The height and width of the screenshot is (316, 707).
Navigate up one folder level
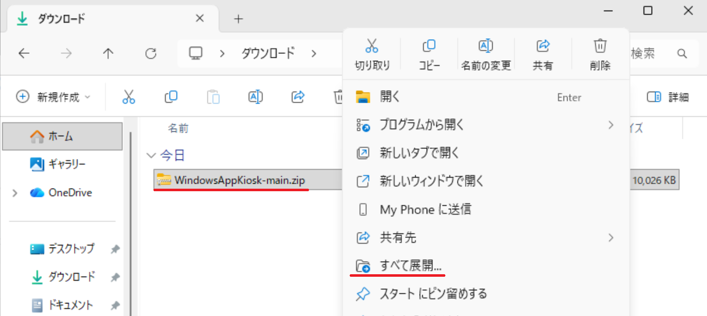pos(108,53)
